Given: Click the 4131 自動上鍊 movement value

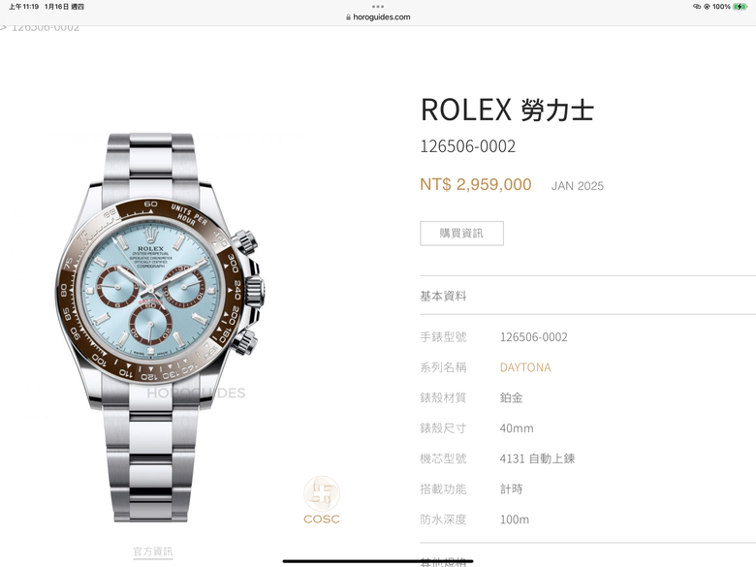Looking at the screenshot, I should tap(538, 458).
